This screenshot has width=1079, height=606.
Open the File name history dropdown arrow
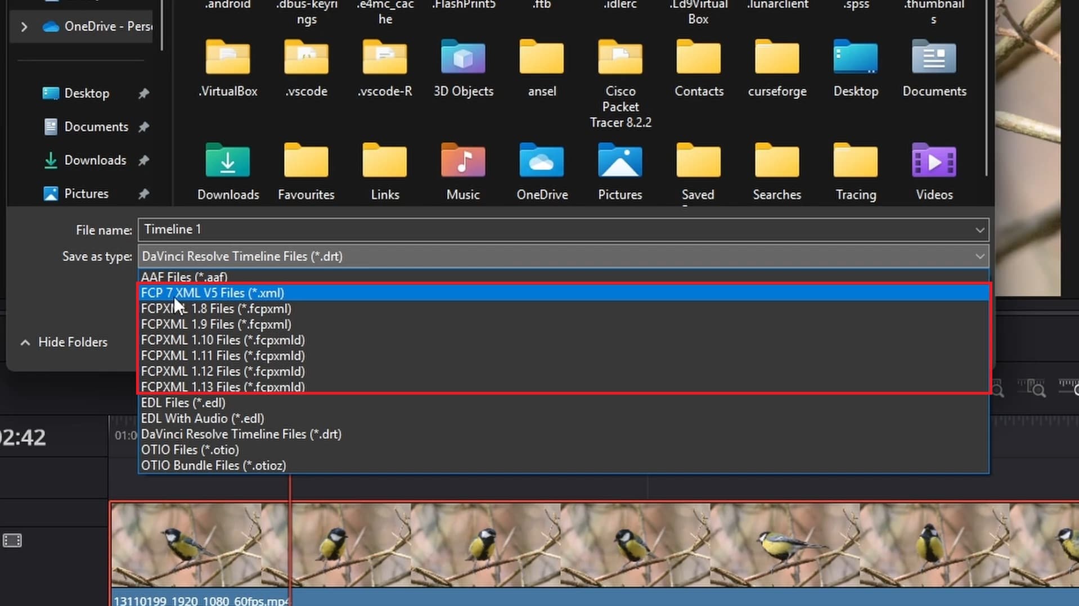[979, 230]
